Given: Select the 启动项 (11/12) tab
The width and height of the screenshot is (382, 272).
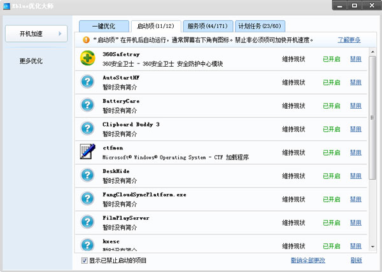Looking at the screenshot, I should [x=156, y=26].
